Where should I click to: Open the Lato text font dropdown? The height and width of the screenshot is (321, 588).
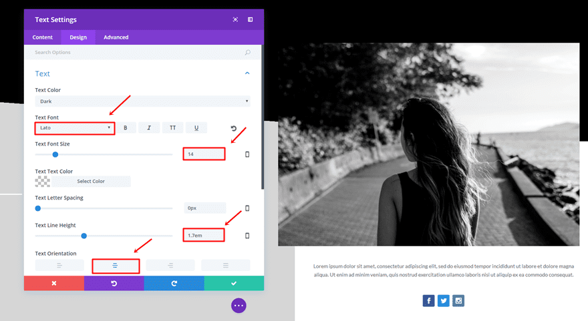pos(75,127)
